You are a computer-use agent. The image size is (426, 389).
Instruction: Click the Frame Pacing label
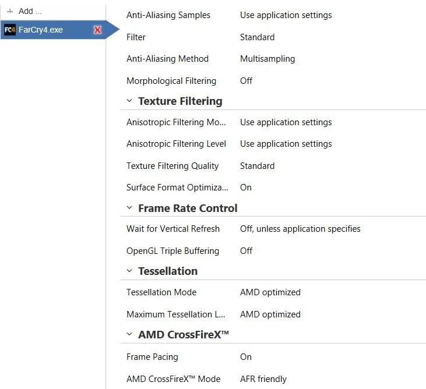pos(153,357)
